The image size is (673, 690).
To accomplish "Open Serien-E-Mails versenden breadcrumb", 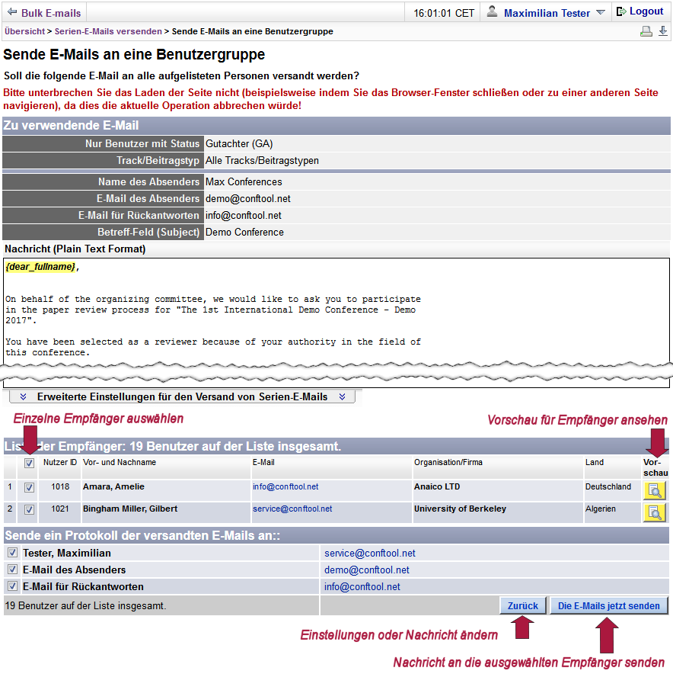I will [108, 31].
